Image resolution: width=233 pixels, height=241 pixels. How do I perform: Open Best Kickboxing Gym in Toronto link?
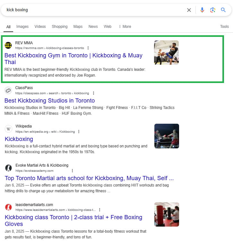[73, 59]
